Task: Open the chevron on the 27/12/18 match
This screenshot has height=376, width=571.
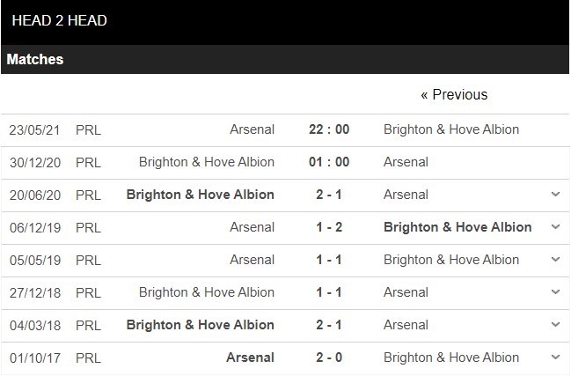Action: point(555,292)
